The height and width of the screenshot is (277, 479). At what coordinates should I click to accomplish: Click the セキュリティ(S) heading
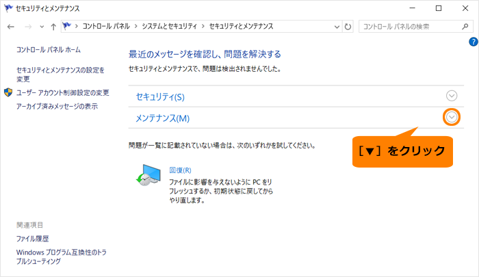point(160,97)
